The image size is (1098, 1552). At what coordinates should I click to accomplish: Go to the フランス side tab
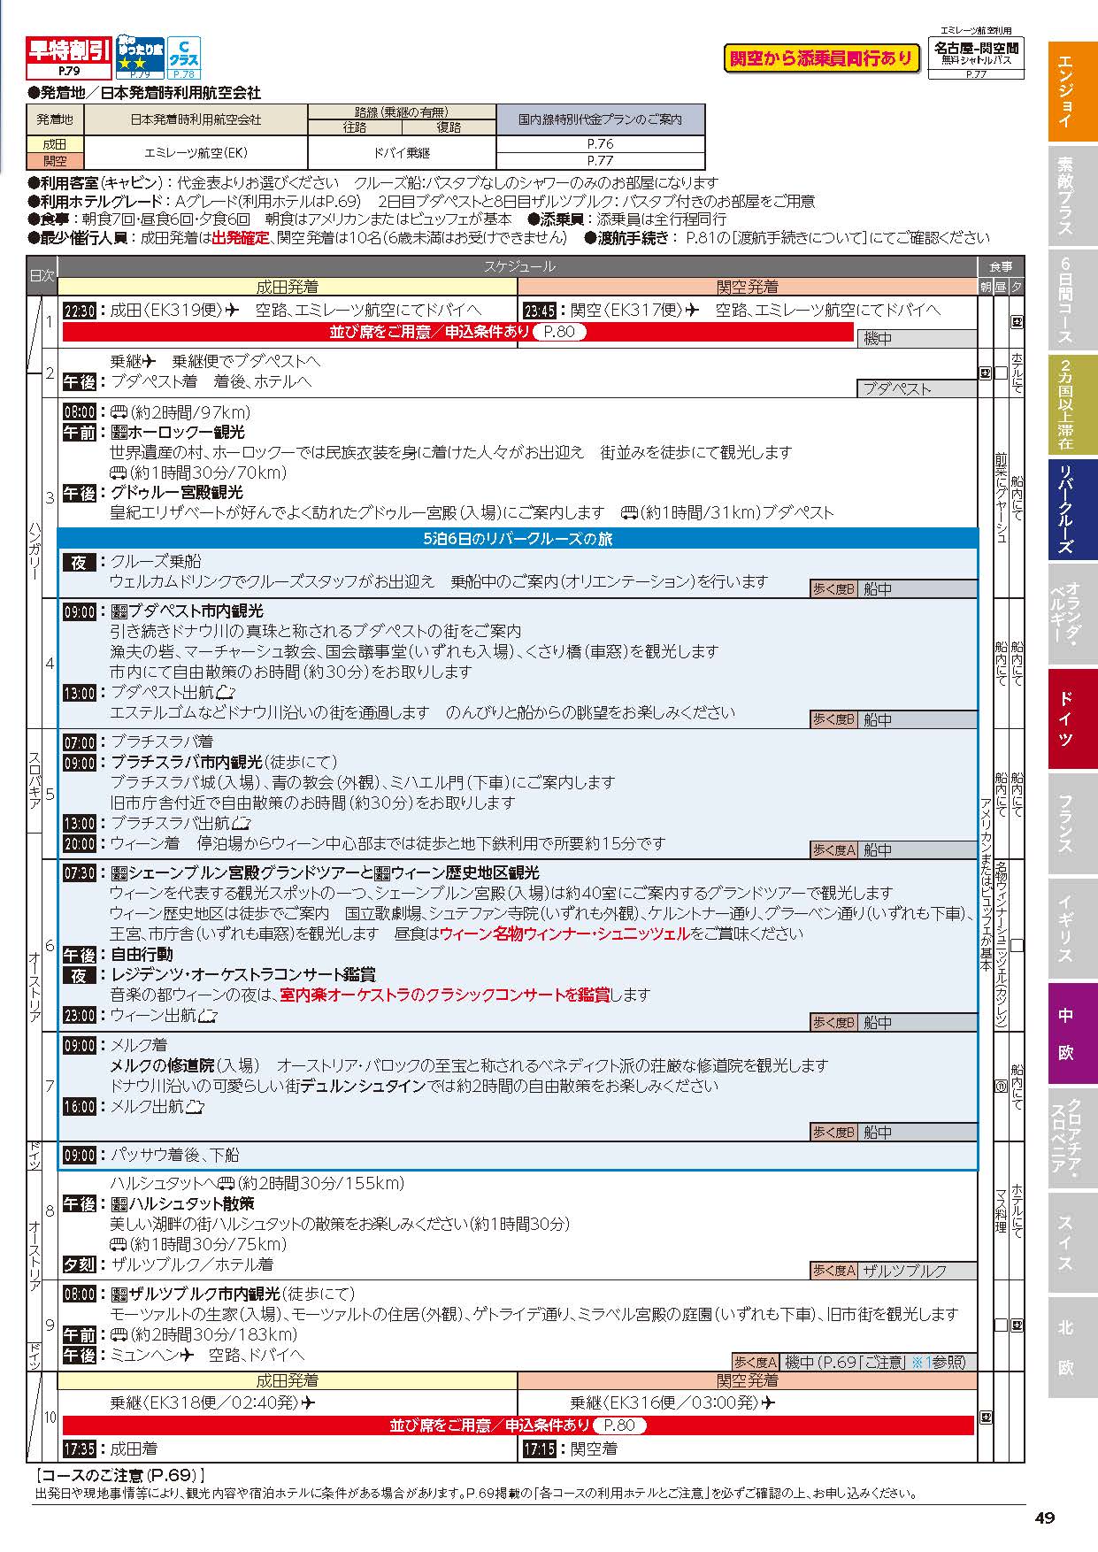(1072, 823)
